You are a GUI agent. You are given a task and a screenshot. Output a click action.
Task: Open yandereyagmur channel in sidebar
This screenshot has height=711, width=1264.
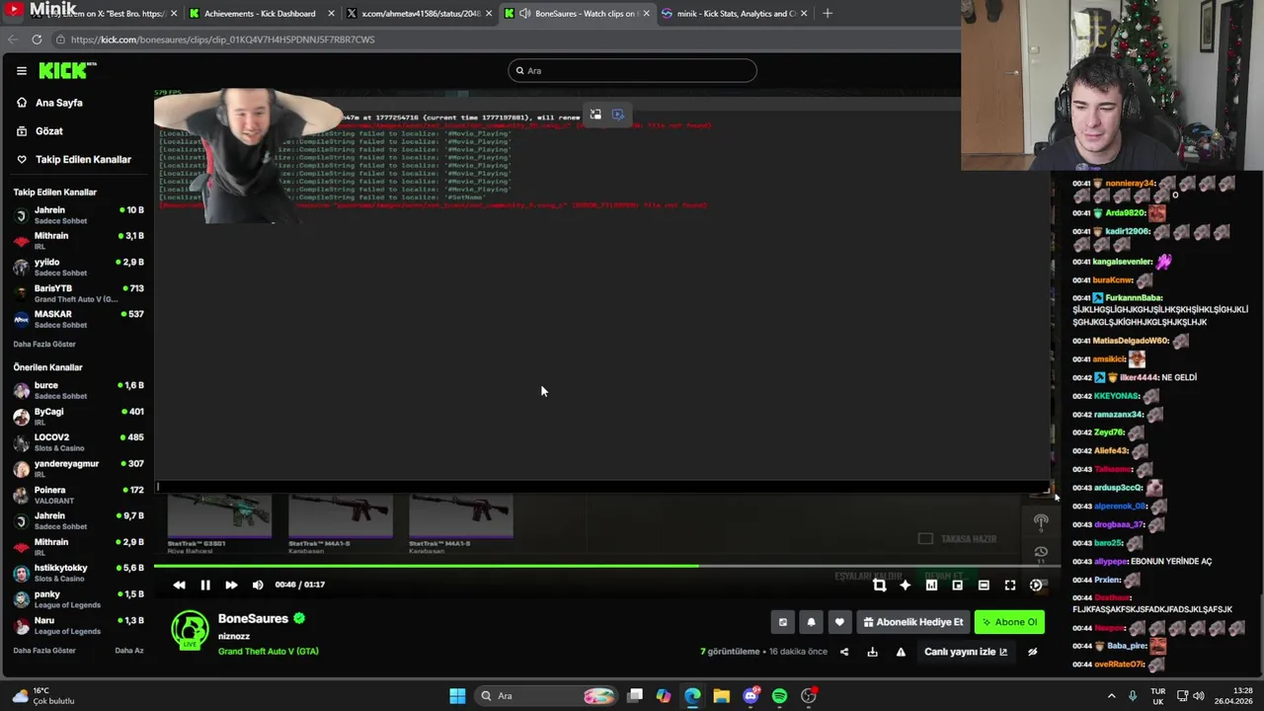pos(79,468)
